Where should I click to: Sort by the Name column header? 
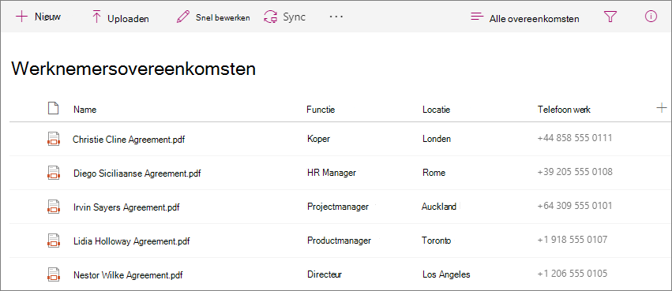[x=84, y=110]
